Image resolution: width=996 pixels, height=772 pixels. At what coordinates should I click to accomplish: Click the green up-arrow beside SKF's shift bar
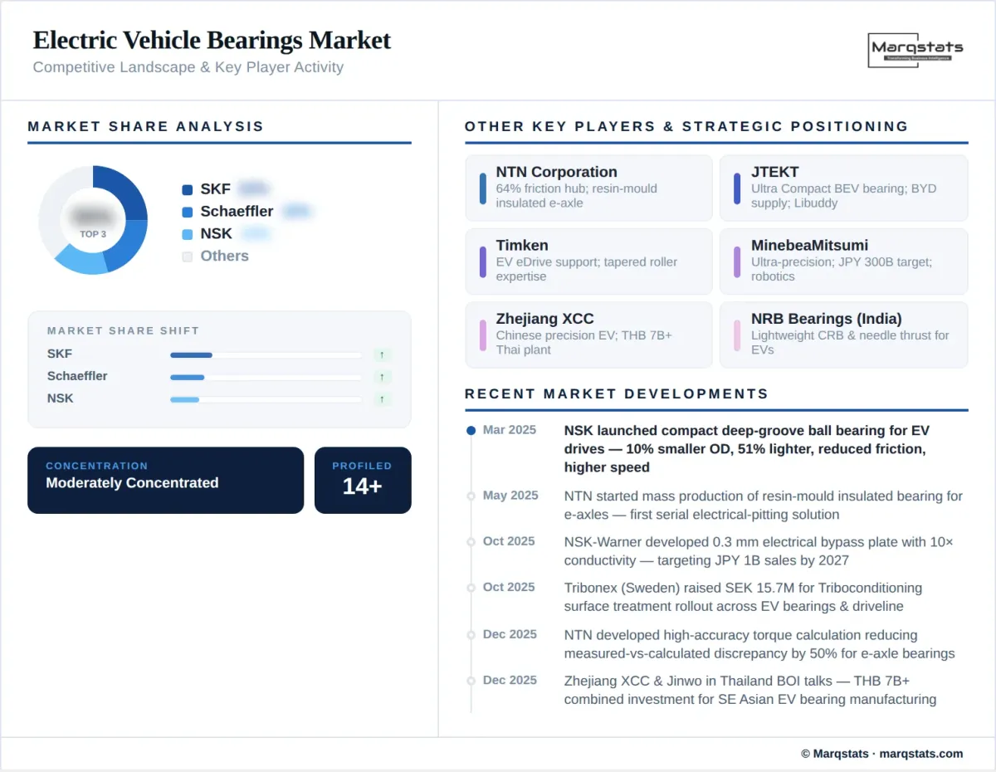382,354
